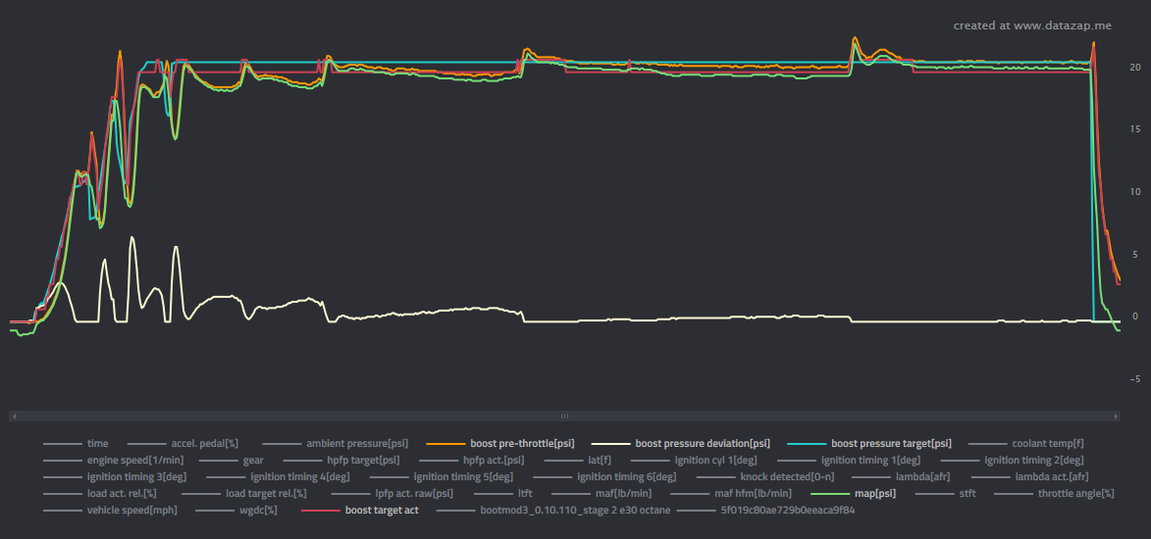Click the scrollbar center grip handle
Image resolution: width=1151 pixels, height=539 pixels.
(564, 416)
